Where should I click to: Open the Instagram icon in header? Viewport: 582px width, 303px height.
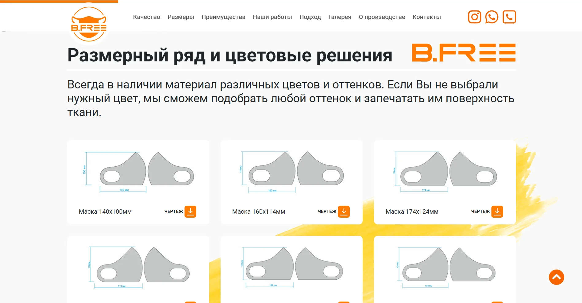pos(474,17)
